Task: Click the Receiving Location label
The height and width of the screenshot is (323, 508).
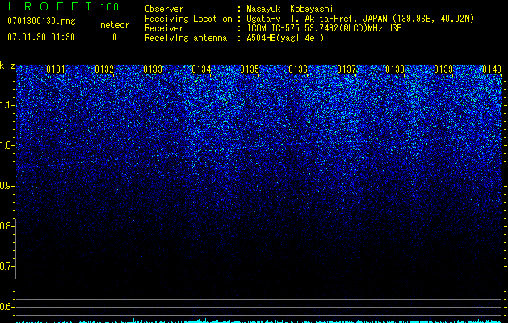Action: click(188, 19)
